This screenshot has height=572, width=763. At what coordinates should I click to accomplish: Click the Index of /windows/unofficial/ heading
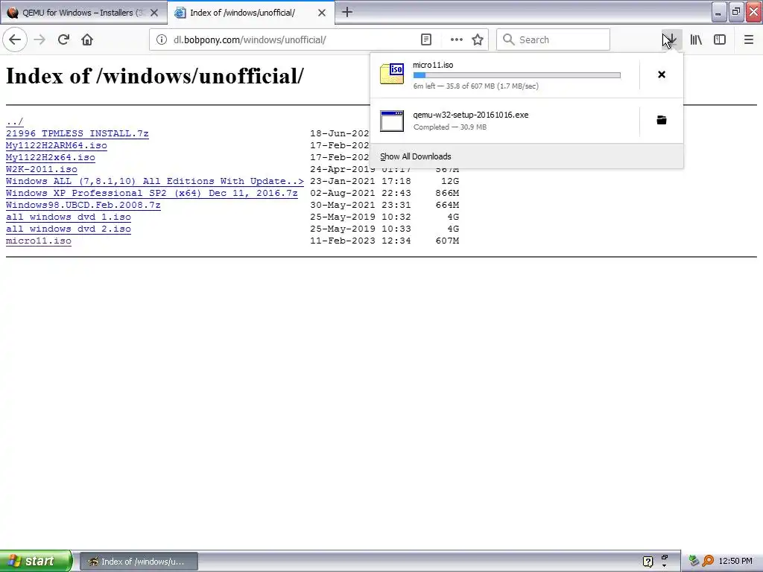155,76
